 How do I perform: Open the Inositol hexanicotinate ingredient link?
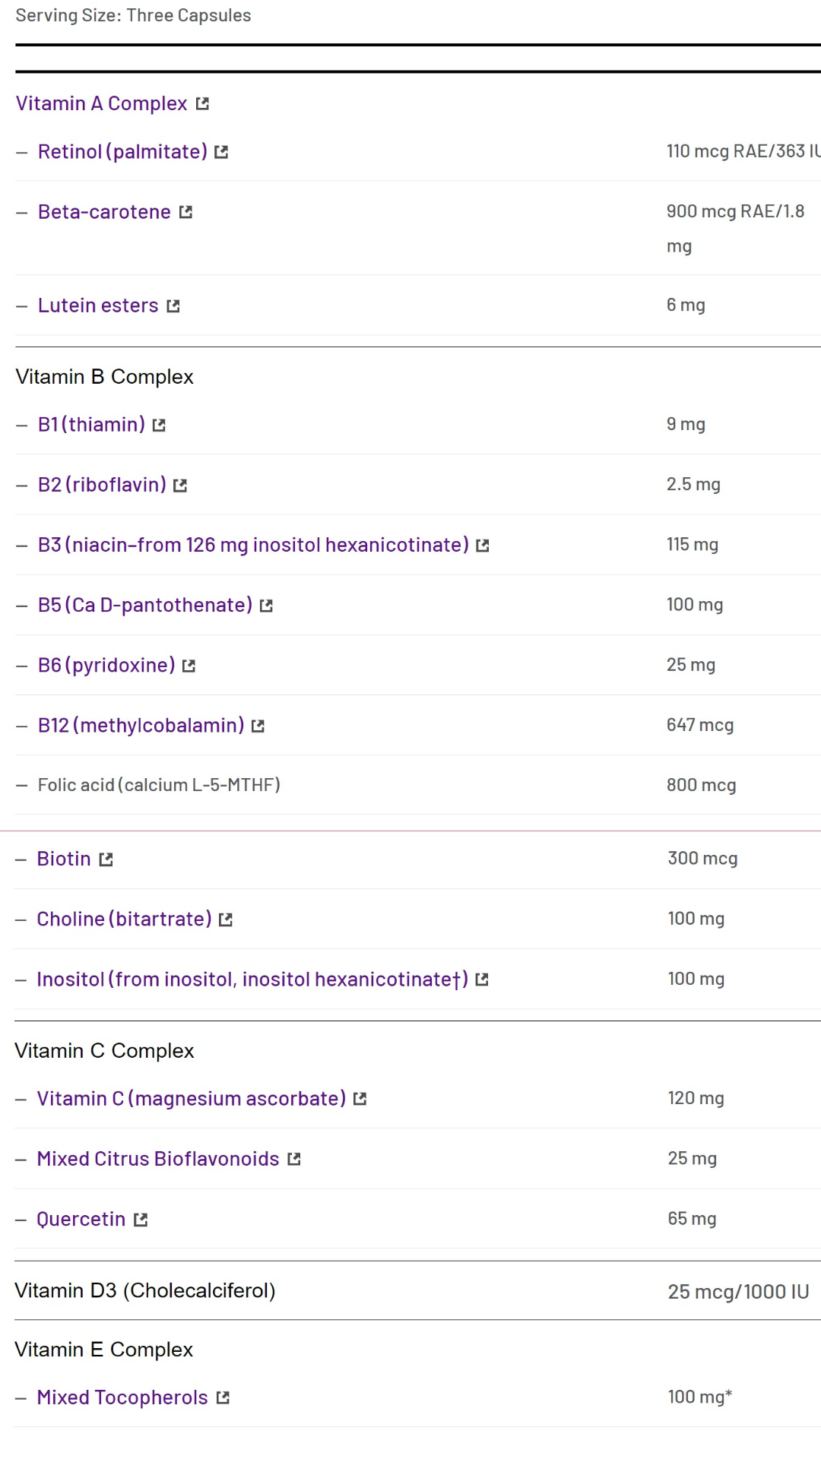(x=252, y=980)
